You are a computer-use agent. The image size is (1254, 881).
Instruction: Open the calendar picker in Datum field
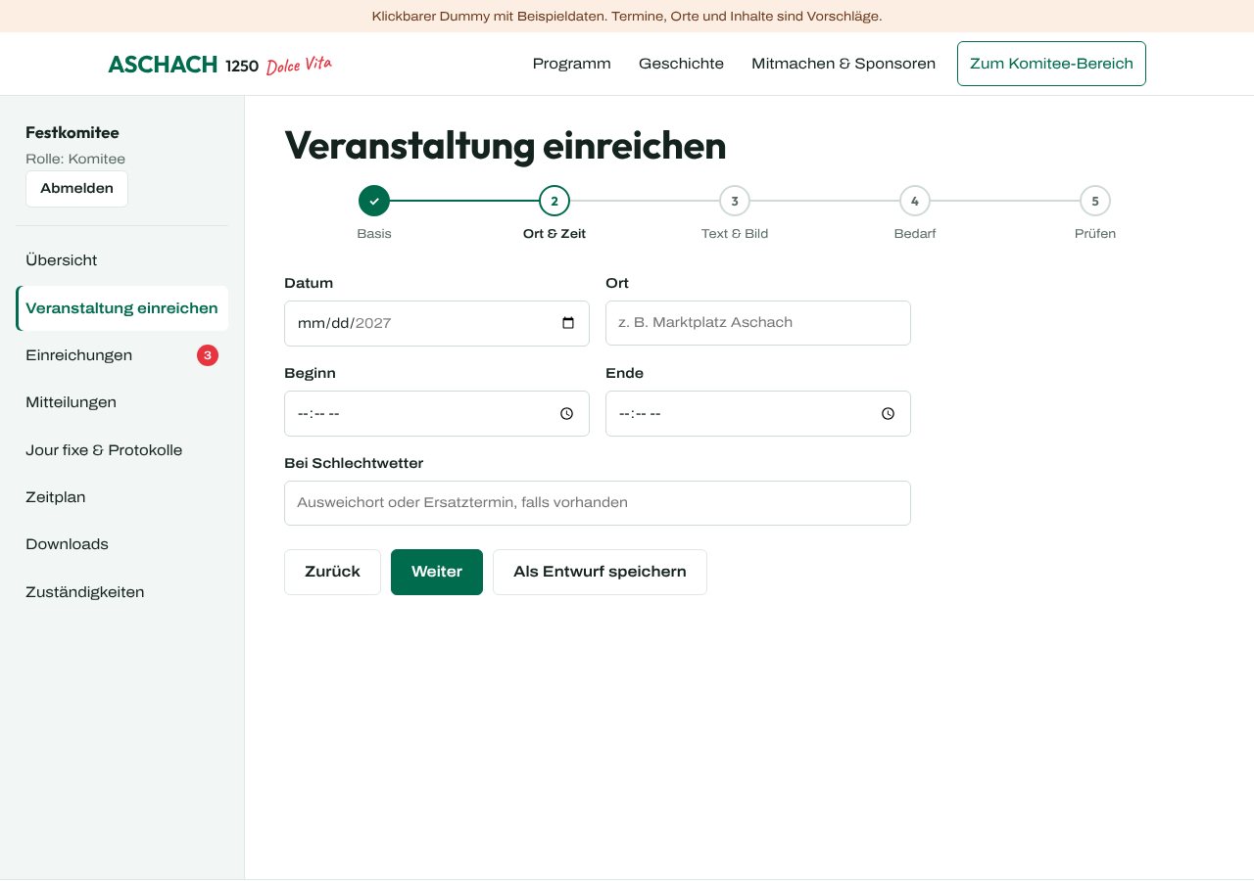pyautogui.click(x=568, y=323)
